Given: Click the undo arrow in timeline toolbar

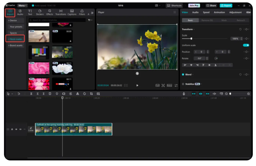Looking at the screenshot, I should click(x=19, y=94).
